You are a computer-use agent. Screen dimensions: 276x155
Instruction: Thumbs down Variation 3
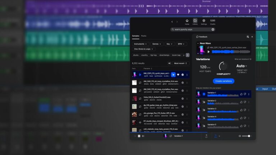[244, 110]
